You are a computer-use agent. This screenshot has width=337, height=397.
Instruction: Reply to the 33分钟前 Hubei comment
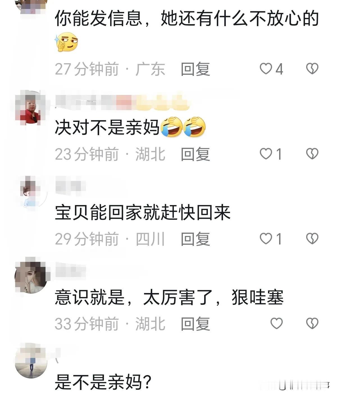point(195,324)
